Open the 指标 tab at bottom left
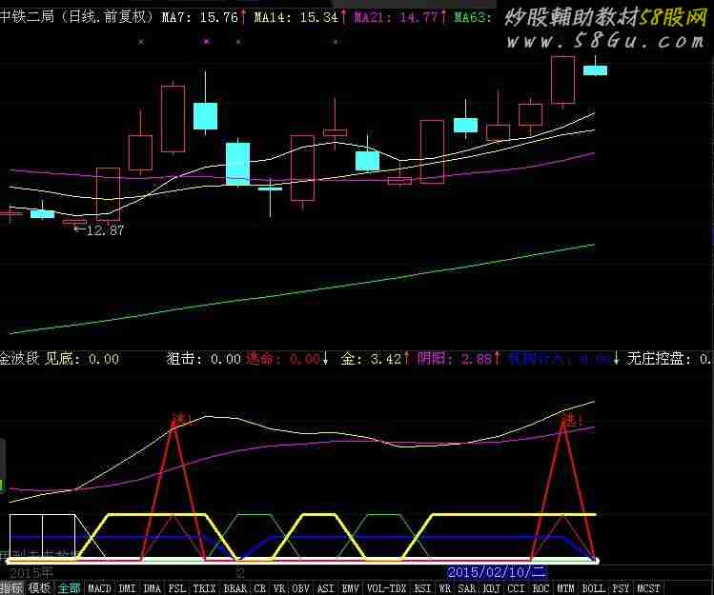Image resolution: width=714 pixels, height=595 pixels. pyautogui.click(x=11, y=588)
